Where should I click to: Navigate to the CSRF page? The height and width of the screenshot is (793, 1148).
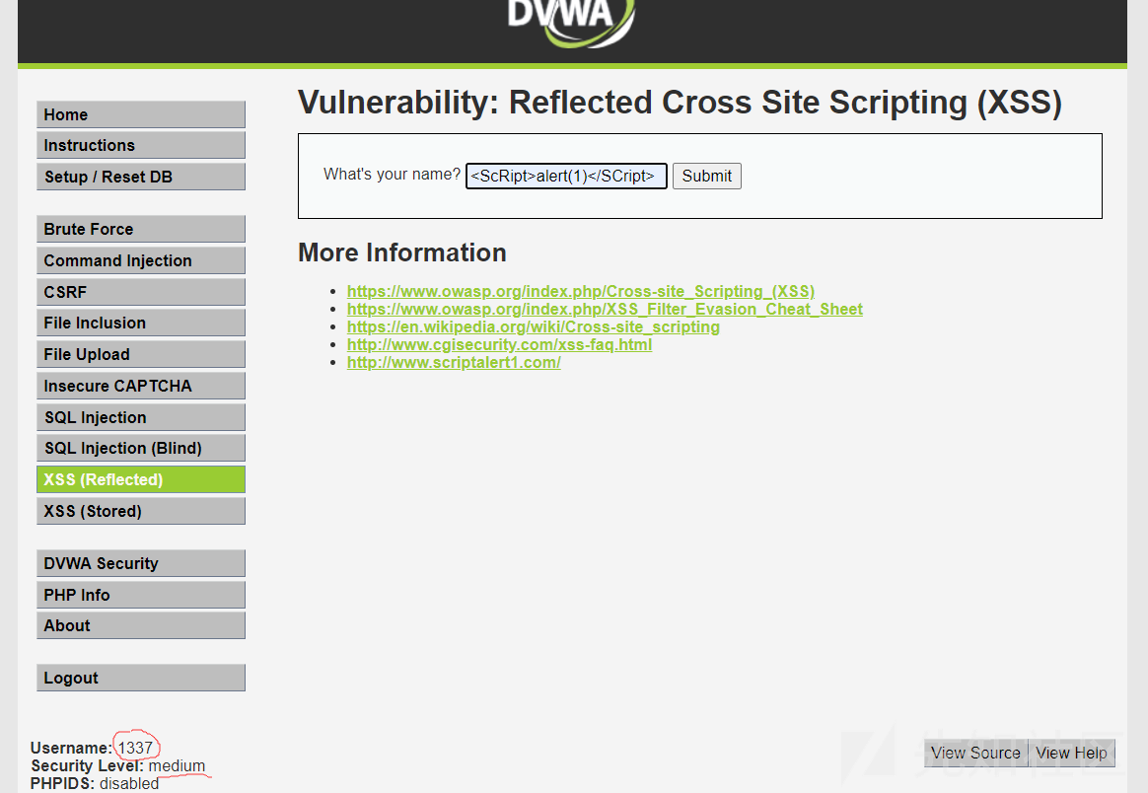point(141,292)
